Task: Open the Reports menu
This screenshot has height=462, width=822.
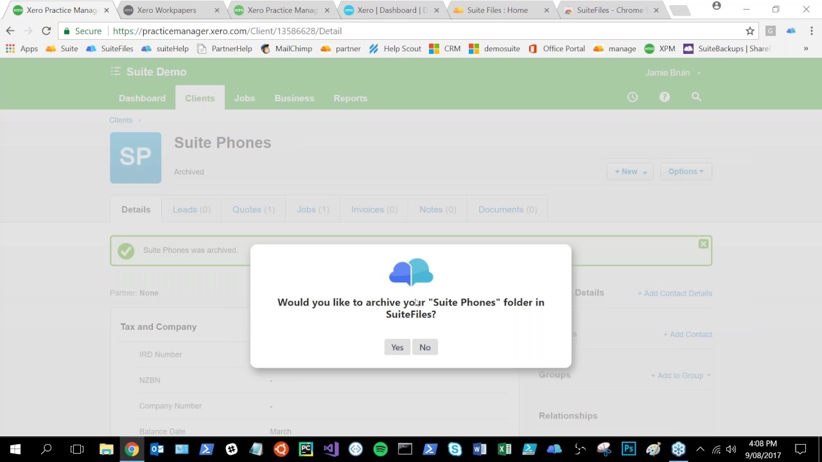Action: 351,98
